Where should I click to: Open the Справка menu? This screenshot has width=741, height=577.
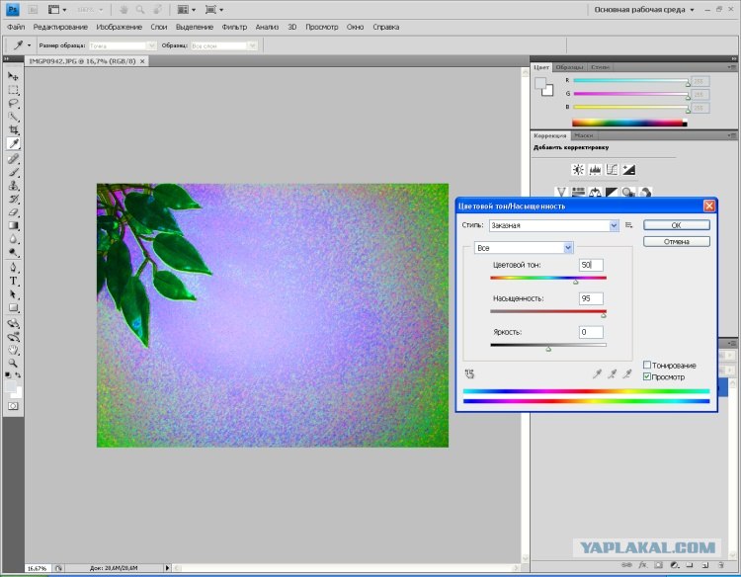pos(386,27)
